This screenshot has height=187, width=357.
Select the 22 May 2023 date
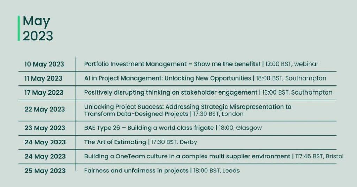(45, 109)
